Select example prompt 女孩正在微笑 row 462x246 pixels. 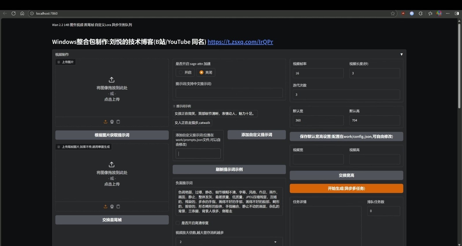coord(215,114)
